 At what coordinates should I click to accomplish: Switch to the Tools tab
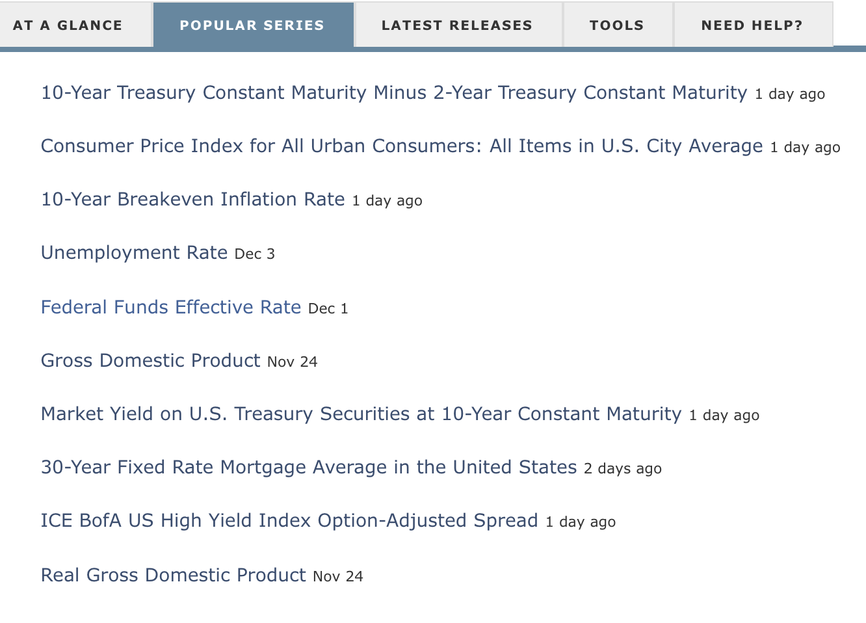(x=618, y=25)
